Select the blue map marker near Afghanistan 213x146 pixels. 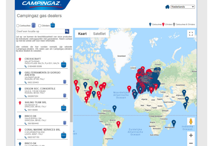coord(184,93)
